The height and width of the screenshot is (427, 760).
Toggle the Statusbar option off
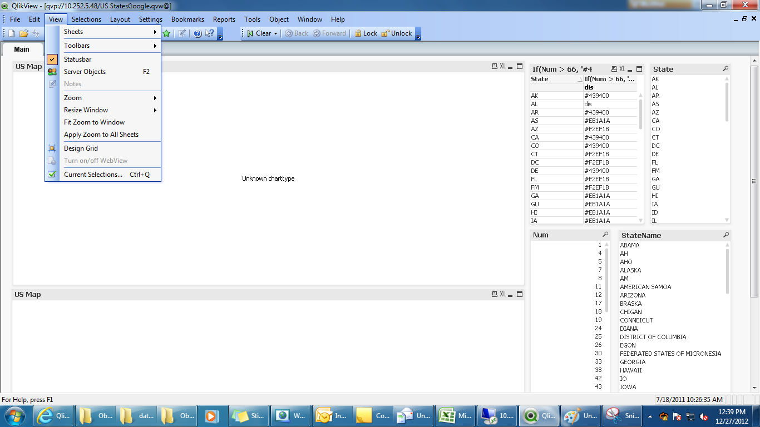click(x=103, y=59)
